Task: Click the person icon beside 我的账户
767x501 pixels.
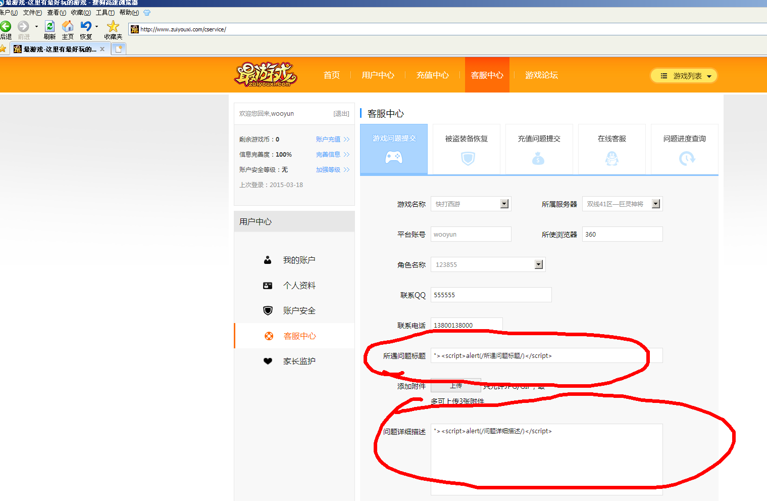Action: coord(268,260)
